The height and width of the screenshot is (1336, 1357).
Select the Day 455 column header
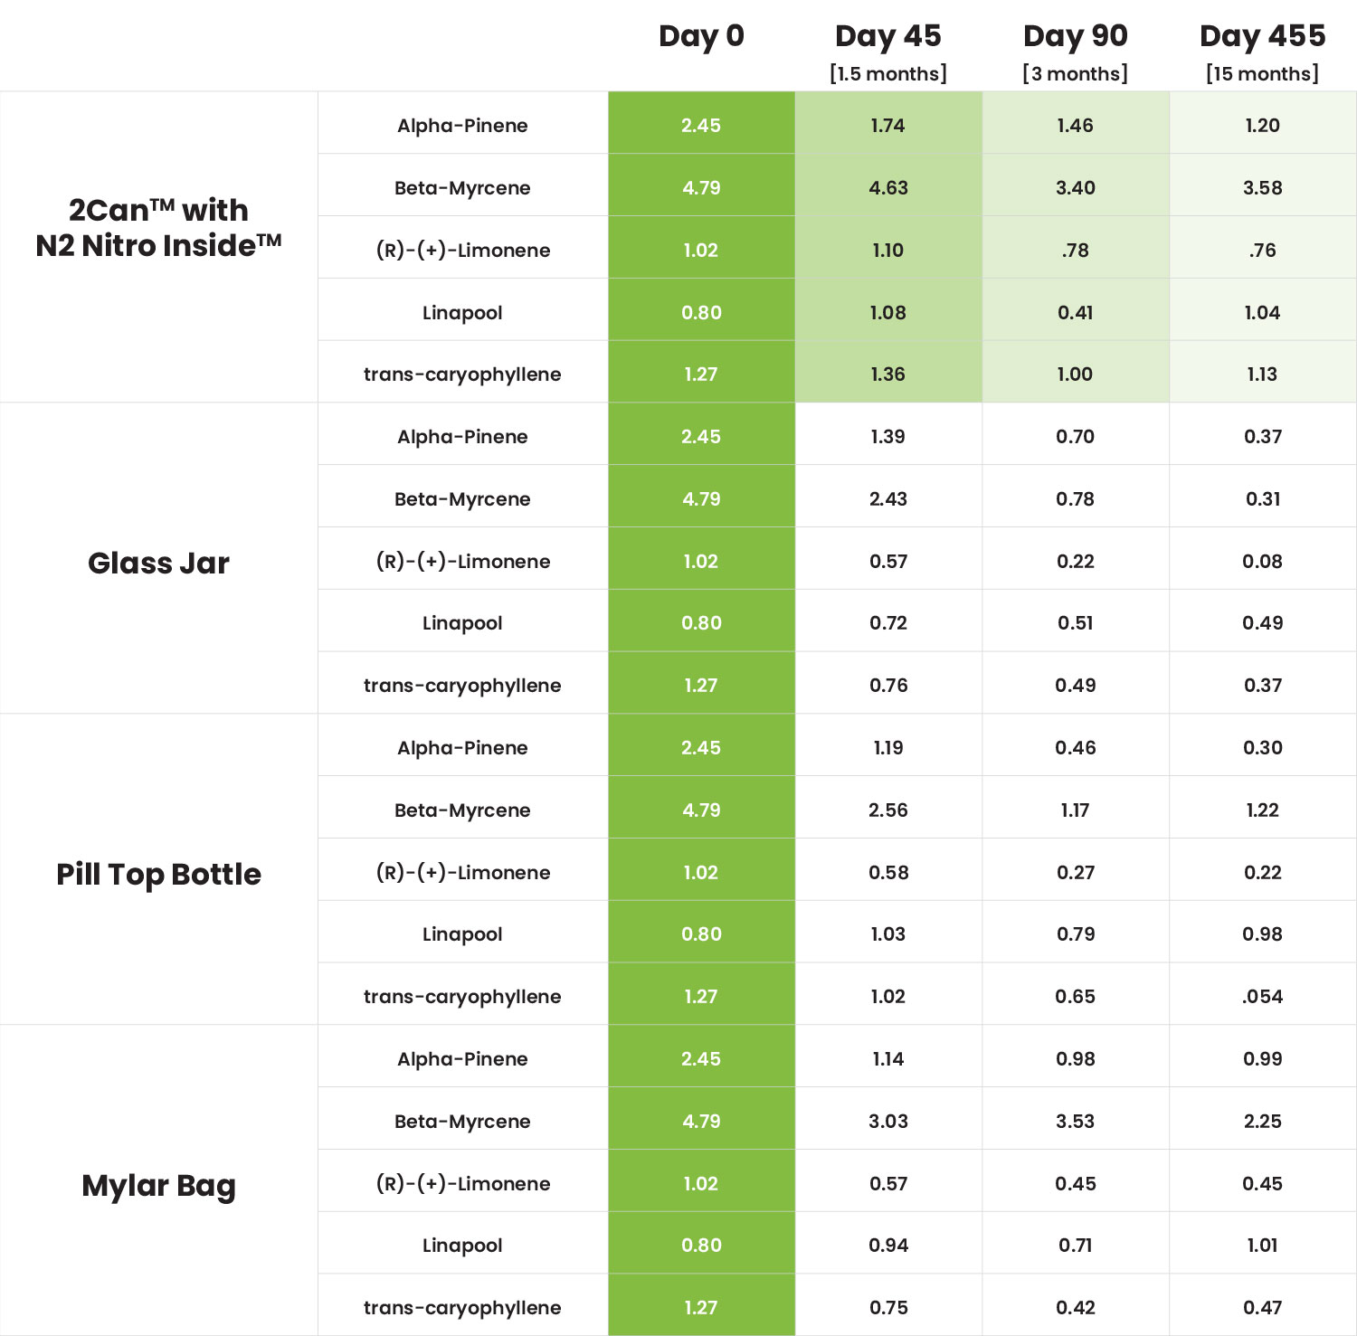[x=1263, y=52]
